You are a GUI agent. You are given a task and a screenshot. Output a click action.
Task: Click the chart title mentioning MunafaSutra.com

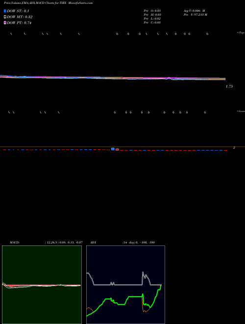48,3
